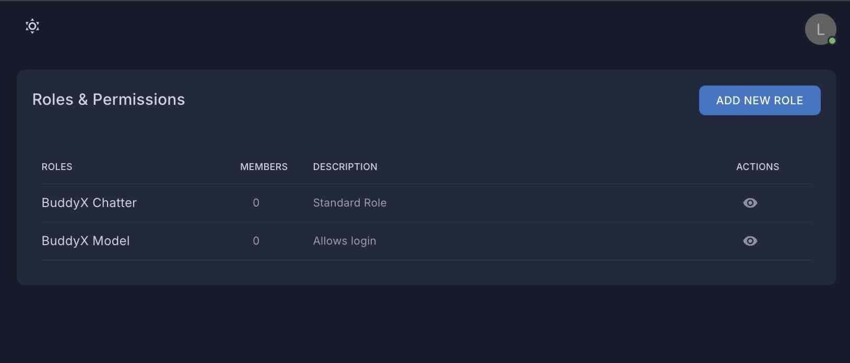Sort by the Roles column header
The width and height of the screenshot is (850, 363).
pyautogui.click(x=57, y=167)
